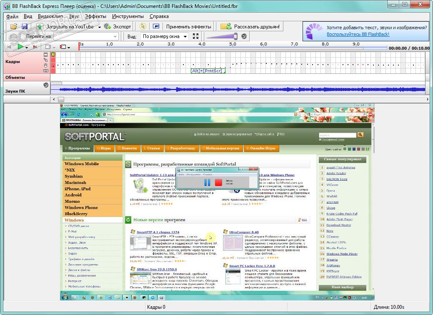Open the Вид zoom combo box

(x=165, y=36)
